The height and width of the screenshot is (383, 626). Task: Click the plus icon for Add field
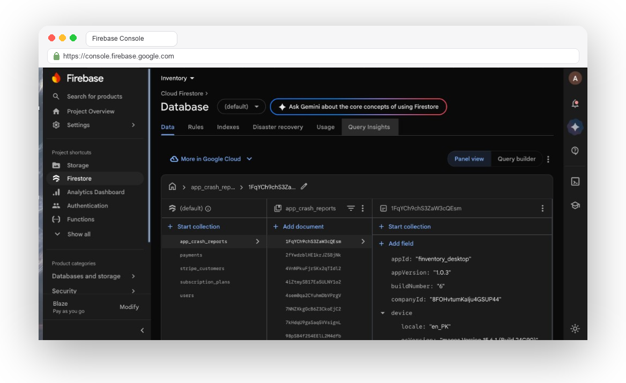click(x=381, y=244)
